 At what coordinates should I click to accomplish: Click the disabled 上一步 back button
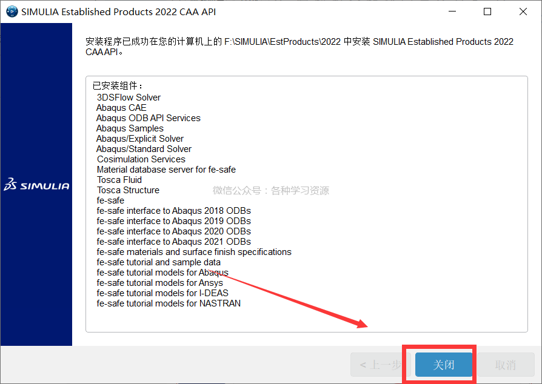pos(380,365)
